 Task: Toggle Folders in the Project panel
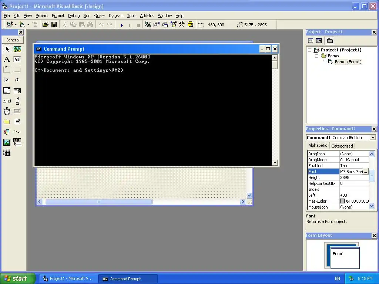[x=330, y=41]
